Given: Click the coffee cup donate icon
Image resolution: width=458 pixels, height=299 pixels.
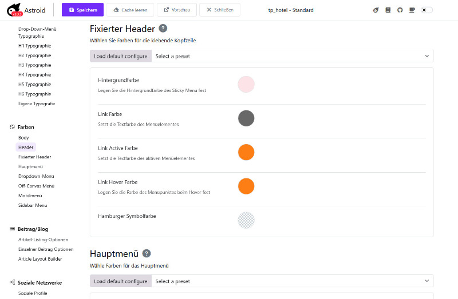Looking at the screenshot, I should 412,10.
